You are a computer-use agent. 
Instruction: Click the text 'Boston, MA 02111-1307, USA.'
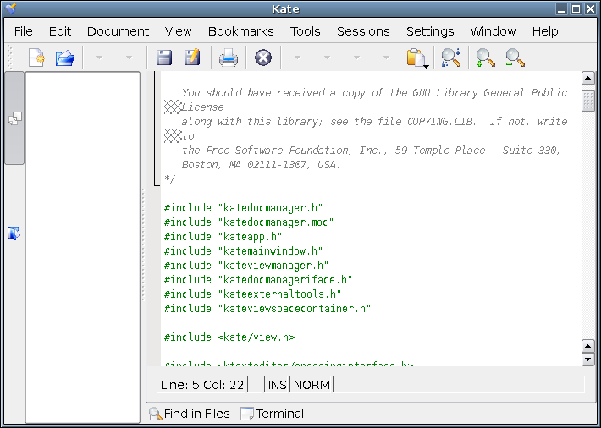(261, 165)
